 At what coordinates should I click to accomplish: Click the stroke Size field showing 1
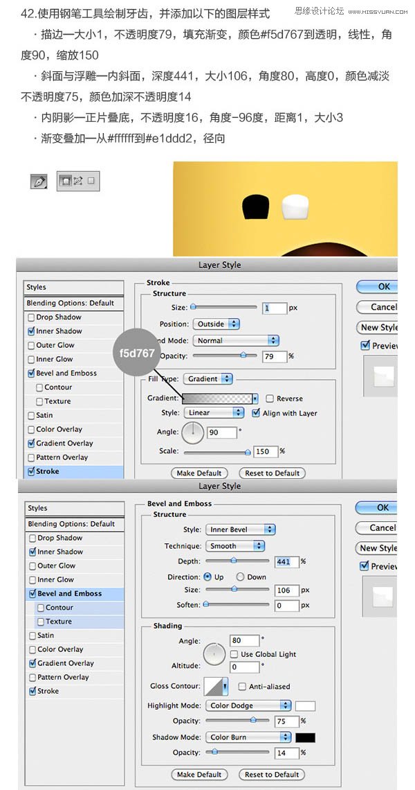tap(275, 308)
